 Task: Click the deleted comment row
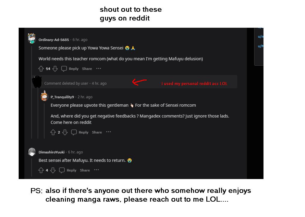tap(134, 83)
